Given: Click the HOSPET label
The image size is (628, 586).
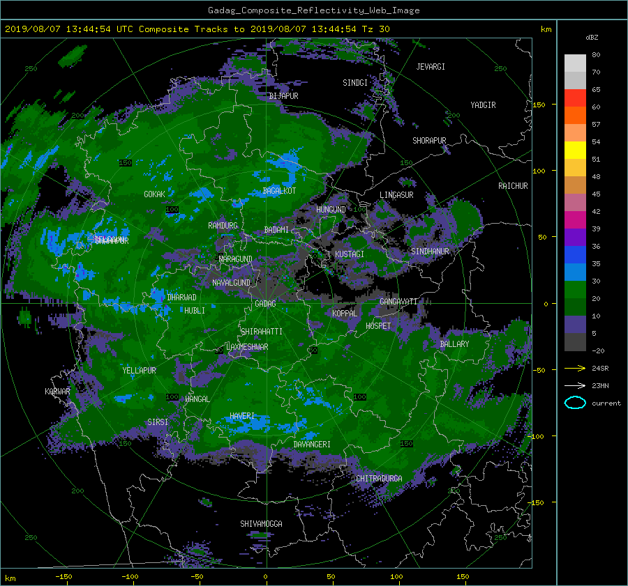Looking at the screenshot, I should click(378, 326).
